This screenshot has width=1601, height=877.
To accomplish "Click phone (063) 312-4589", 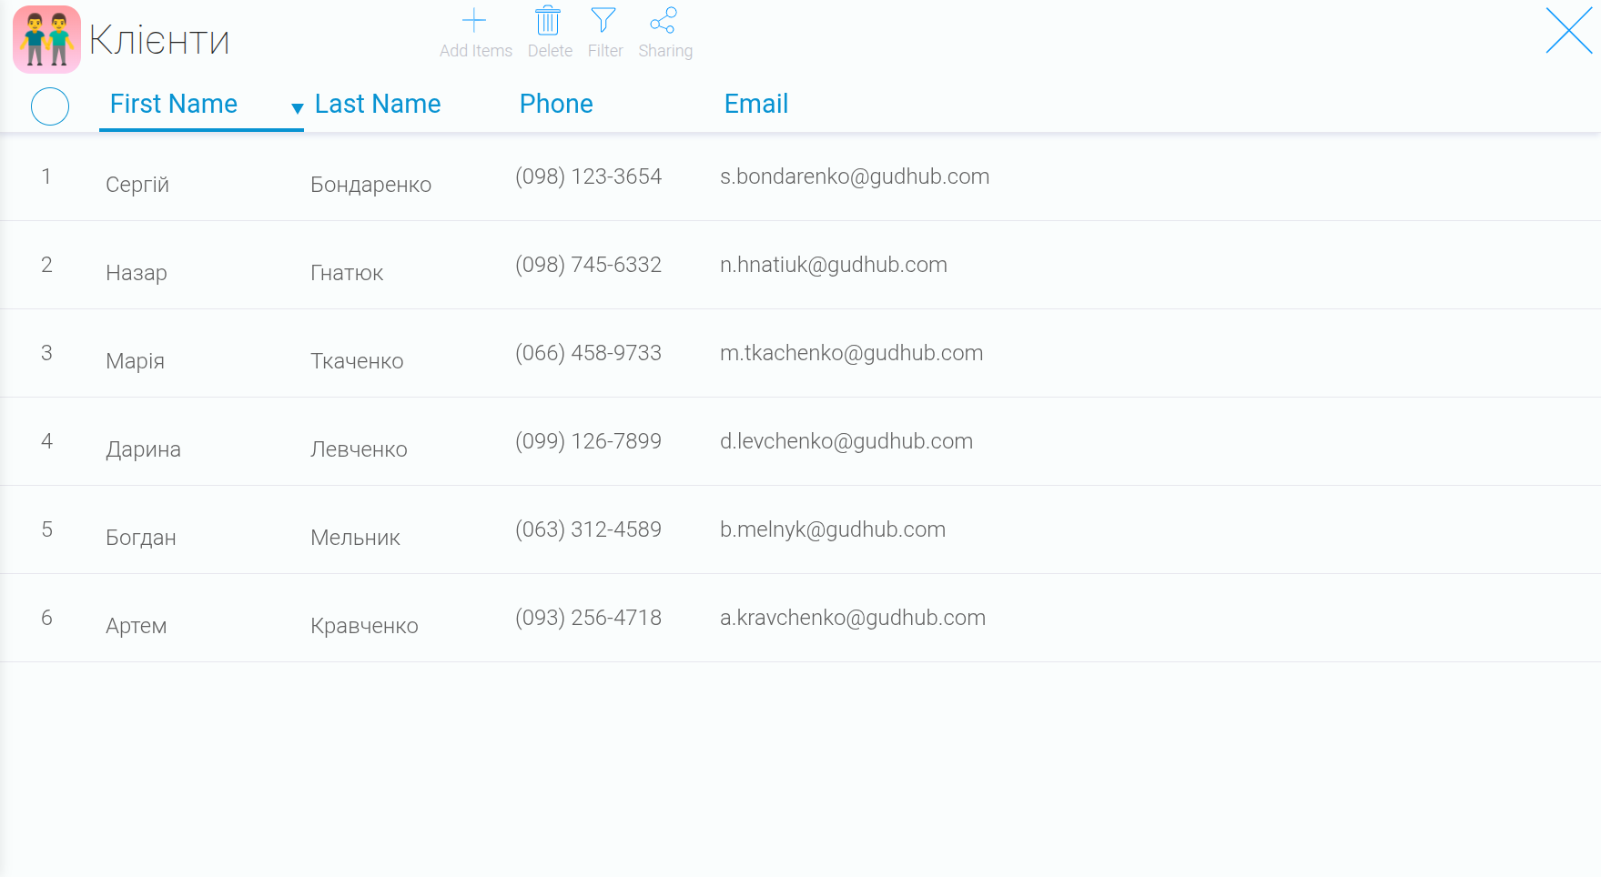I will pos(589,529).
